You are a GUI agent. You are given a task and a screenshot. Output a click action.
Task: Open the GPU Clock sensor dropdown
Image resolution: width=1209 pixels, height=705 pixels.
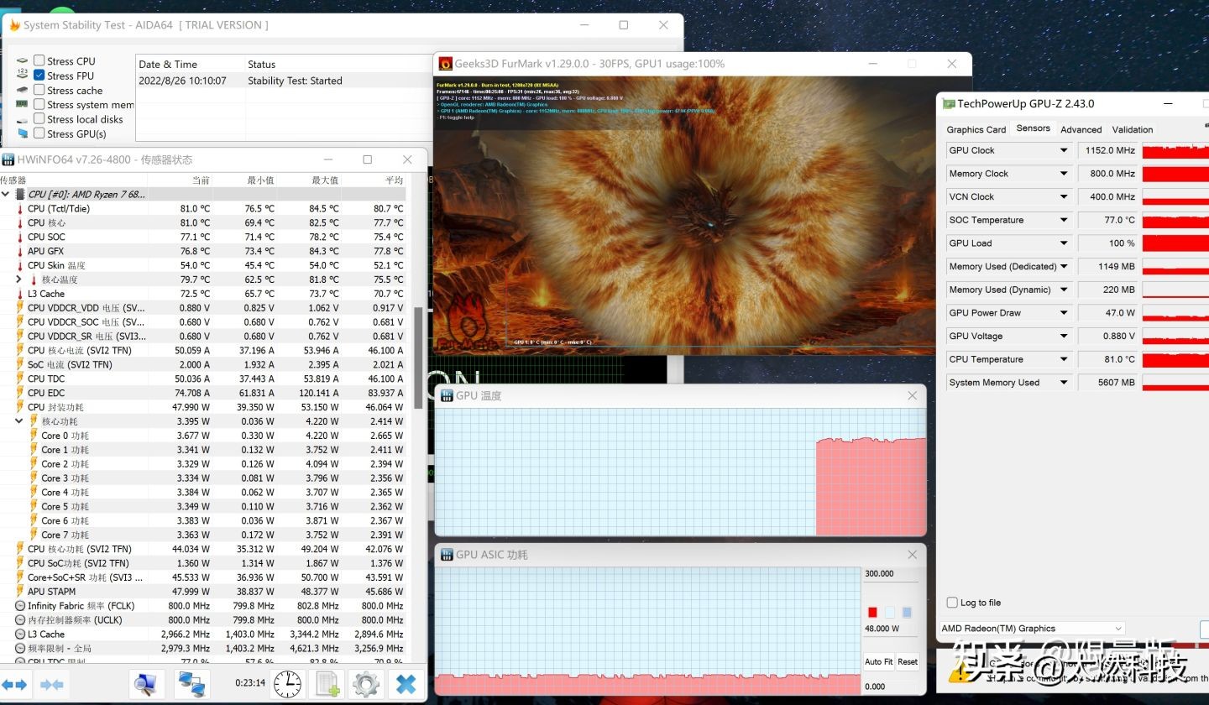(1064, 150)
